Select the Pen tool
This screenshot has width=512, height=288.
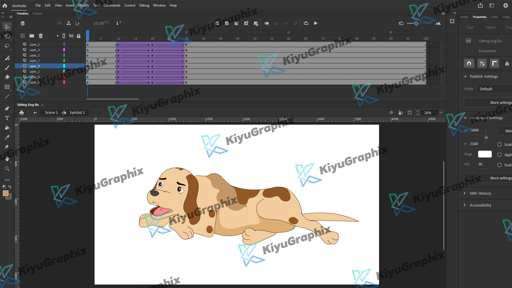[x=7, y=109]
